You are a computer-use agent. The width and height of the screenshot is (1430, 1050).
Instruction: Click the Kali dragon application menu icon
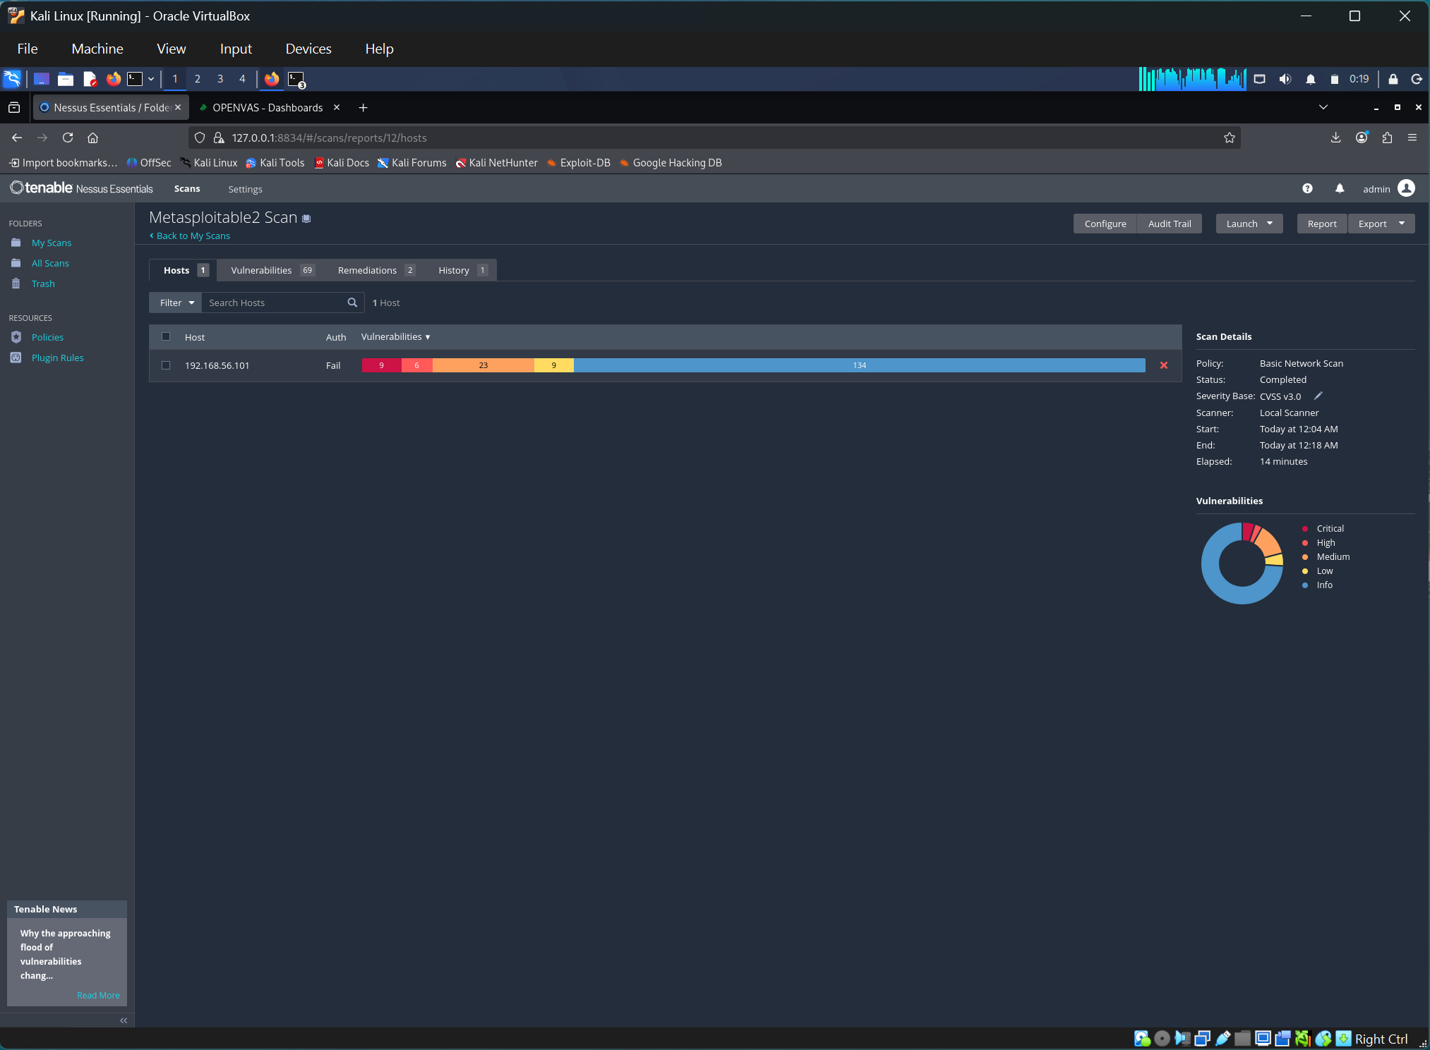[x=13, y=79]
